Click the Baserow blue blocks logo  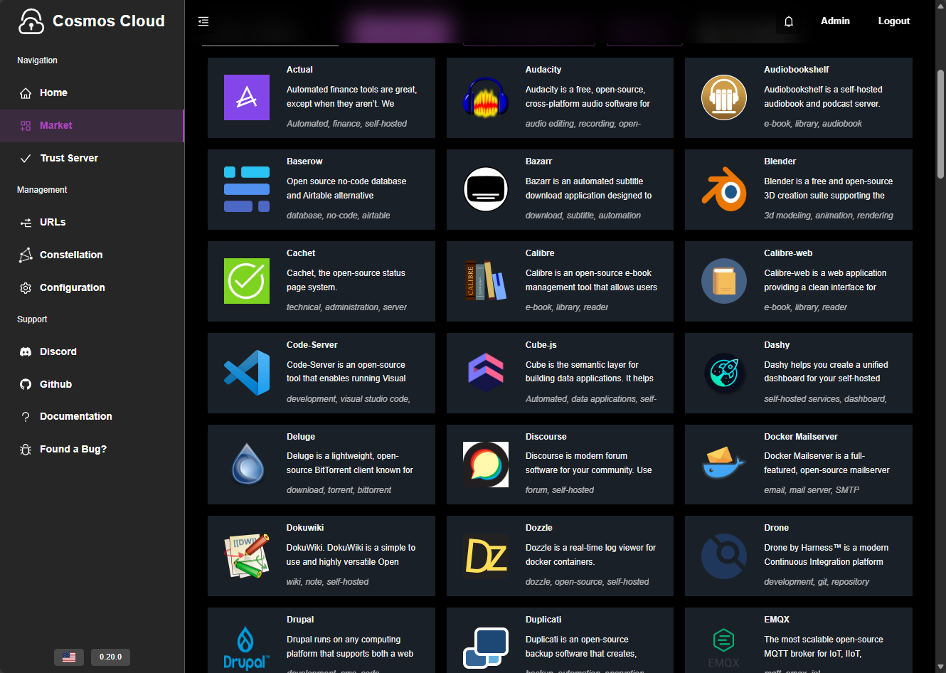click(x=247, y=189)
